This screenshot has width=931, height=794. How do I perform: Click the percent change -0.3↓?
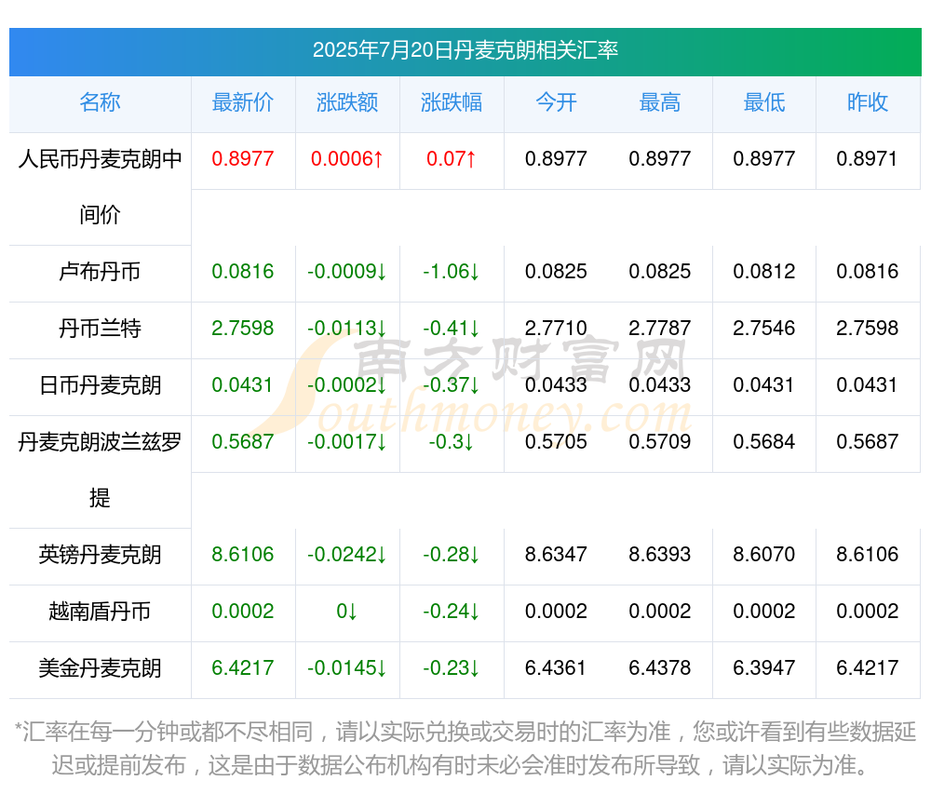(x=452, y=441)
